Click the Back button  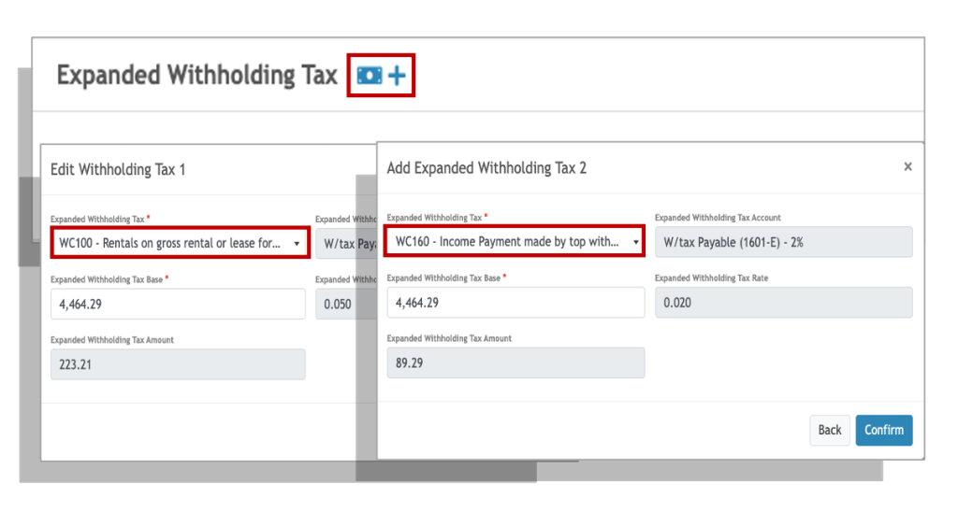pyautogui.click(x=830, y=430)
